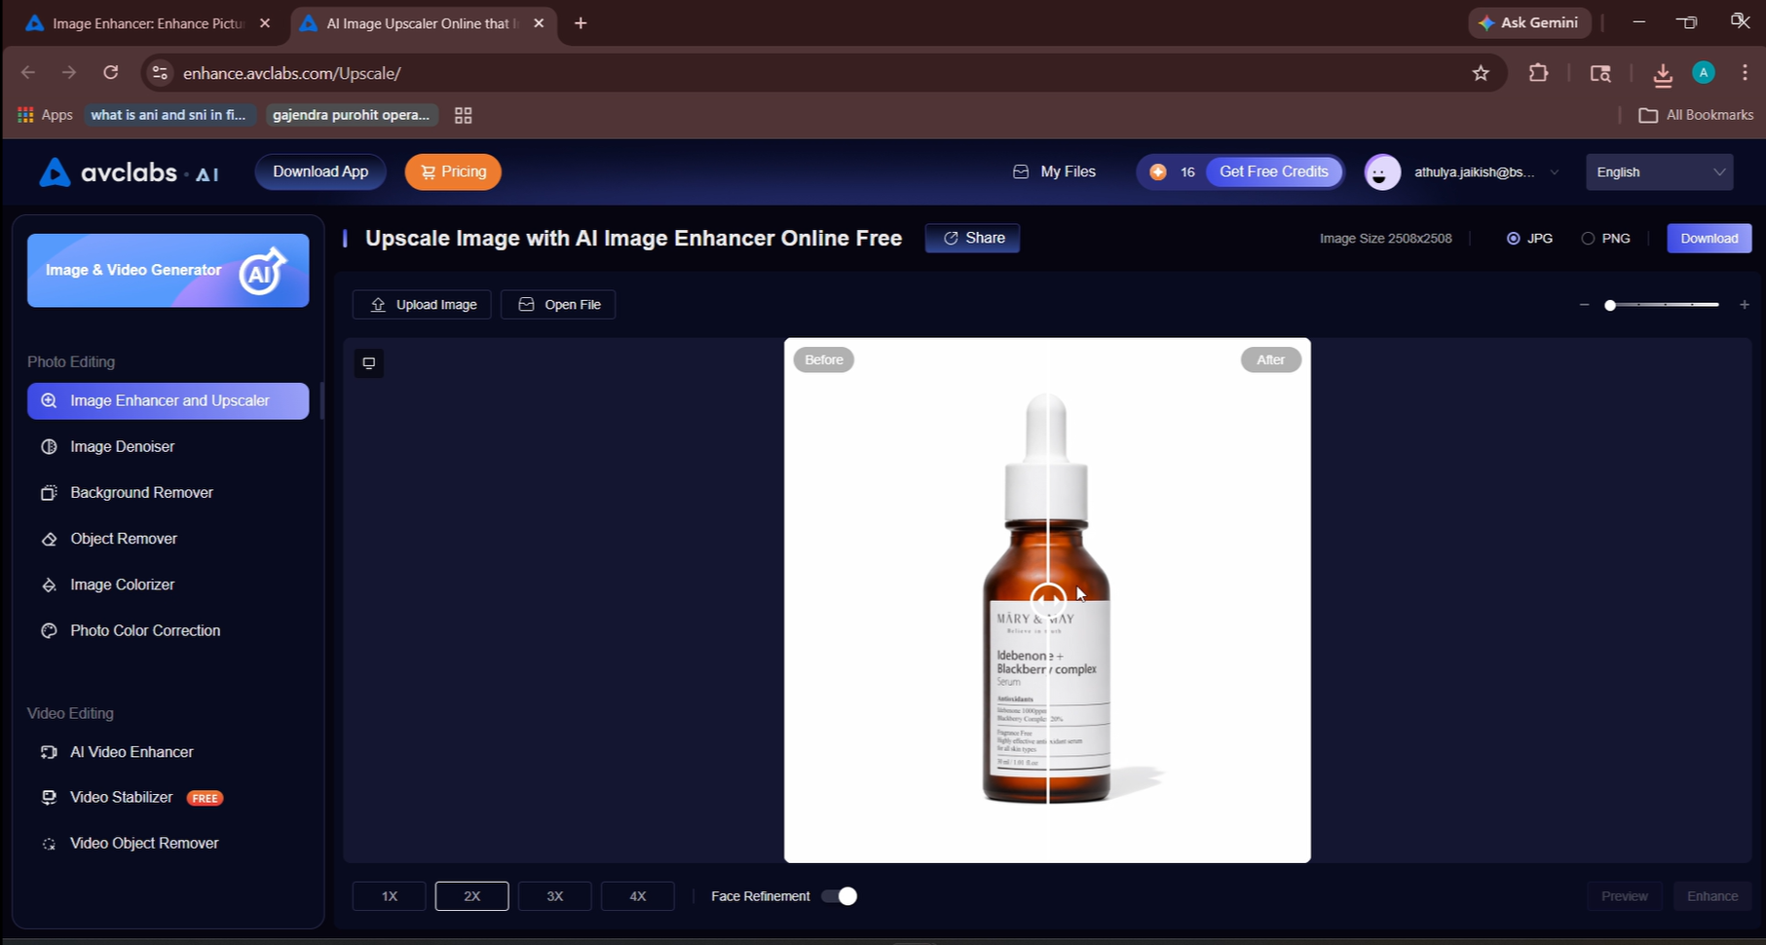Screen dimensions: 1766x945
Task: Click the address bar URL
Action: click(x=292, y=73)
